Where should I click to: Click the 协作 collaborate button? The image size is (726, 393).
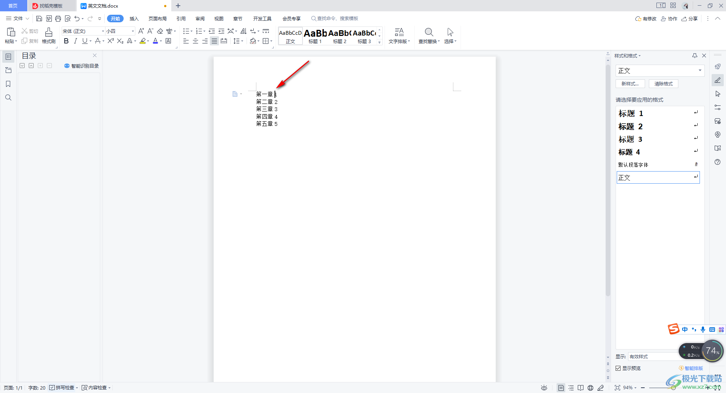(x=669, y=19)
